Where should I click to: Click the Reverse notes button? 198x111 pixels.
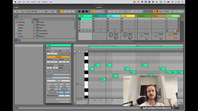point(52,87)
